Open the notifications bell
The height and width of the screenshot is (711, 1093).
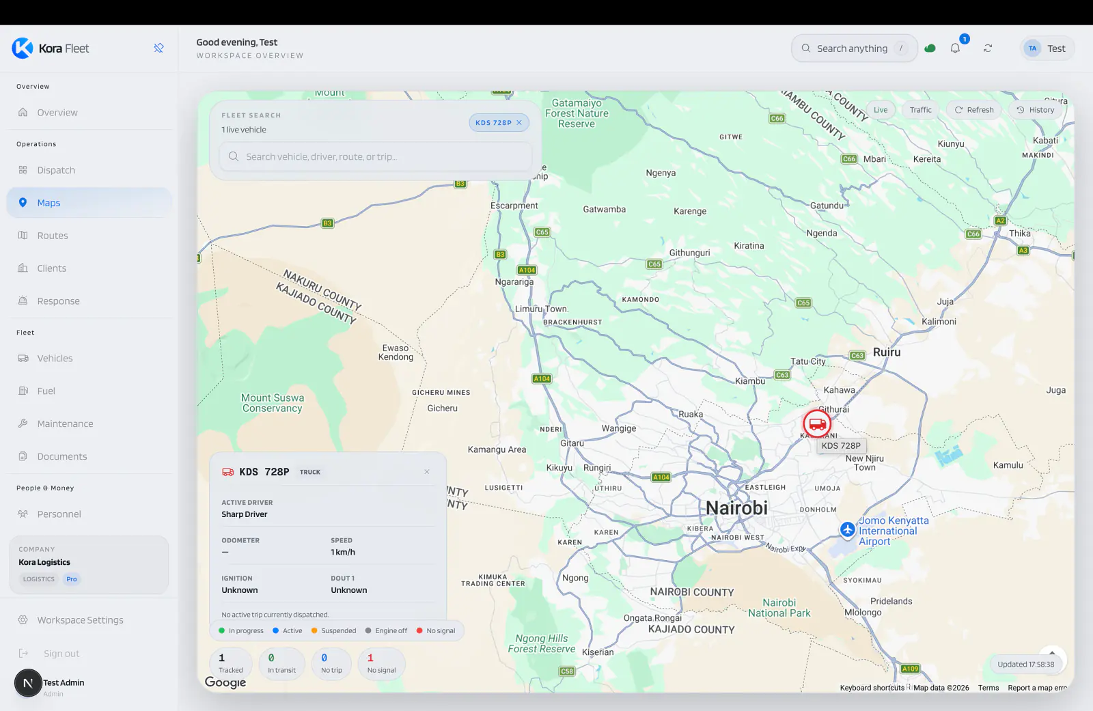point(955,48)
